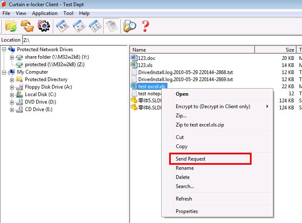Choose Open in the context menu
The height and width of the screenshot is (223, 302).
(x=217, y=94)
